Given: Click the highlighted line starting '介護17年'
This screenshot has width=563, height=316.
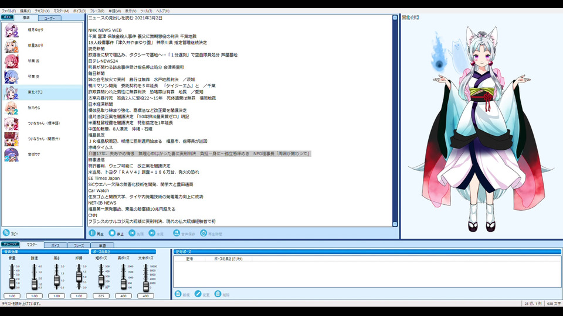Looking at the screenshot, I should coord(199,154).
